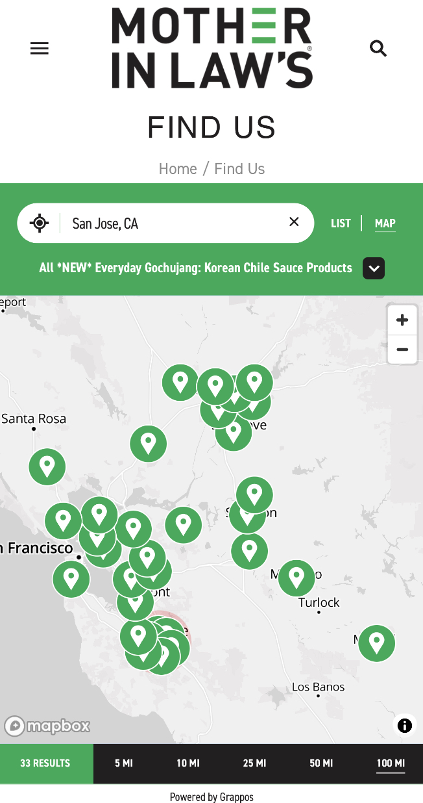
Task: Select isolated pin southeast of Santa Rosa
Action: pyautogui.click(x=149, y=444)
